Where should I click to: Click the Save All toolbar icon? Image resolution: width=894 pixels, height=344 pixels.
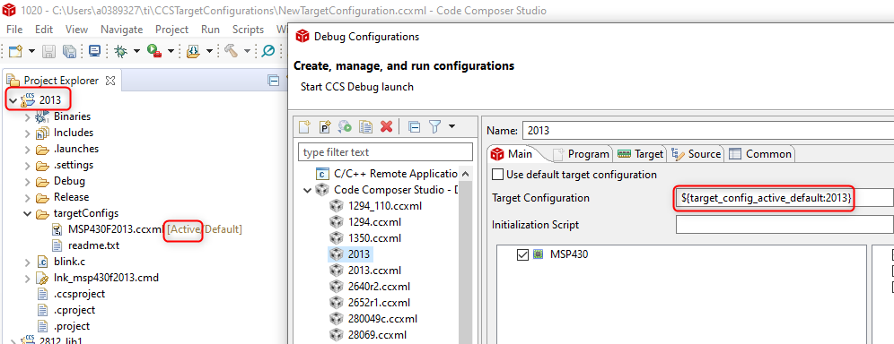click(69, 51)
